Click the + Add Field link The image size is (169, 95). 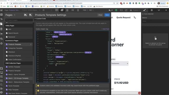click(x=105, y=29)
